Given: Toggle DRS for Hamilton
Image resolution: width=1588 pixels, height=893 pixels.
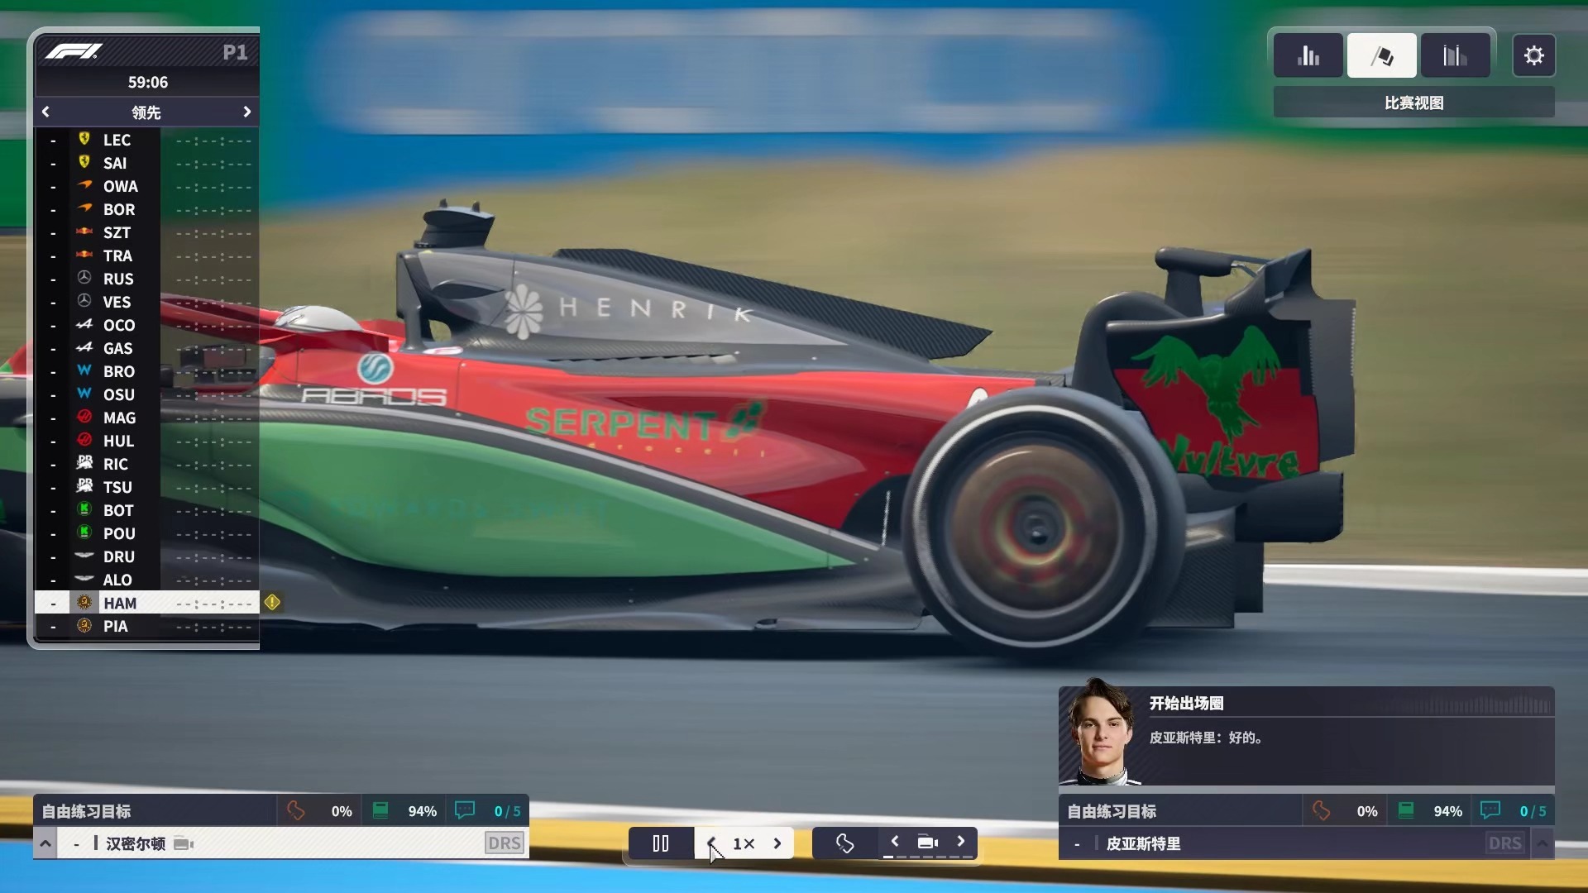Looking at the screenshot, I should 504,843.
